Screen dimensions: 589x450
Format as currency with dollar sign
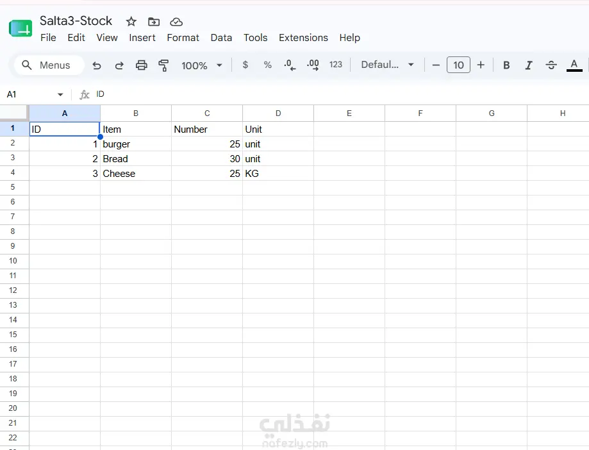pyautogui.click(x=245, y=65)
